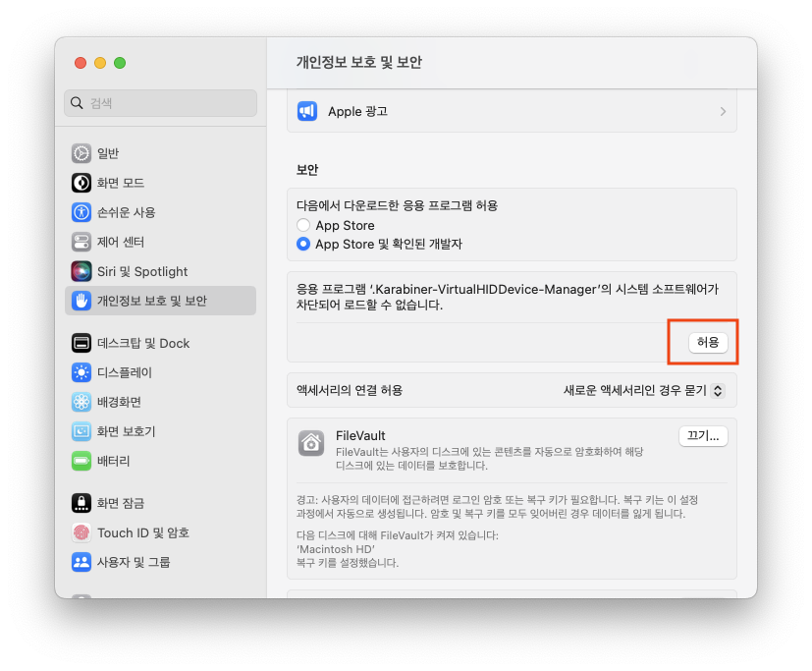This screenshot has height=671, width=812.
Task: Open 화면 보호기 sidebar item
Action: [161, 431]
